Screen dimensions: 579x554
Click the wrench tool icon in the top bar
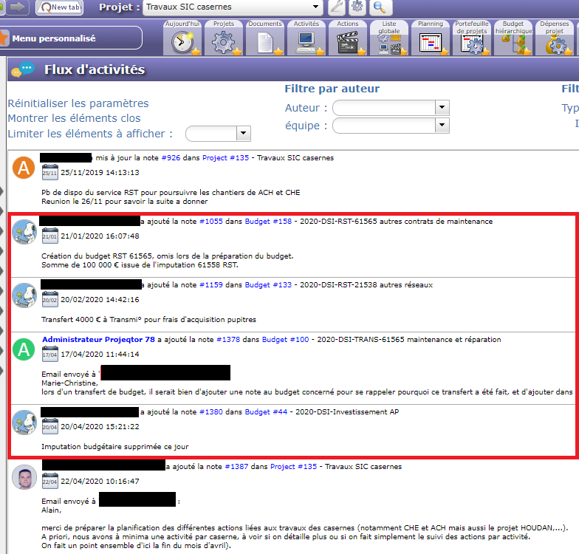click(x=337, y=7)
